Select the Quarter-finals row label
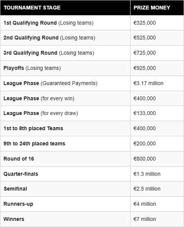The height and width of the screenshot is (227, 184). pos(21,174)
